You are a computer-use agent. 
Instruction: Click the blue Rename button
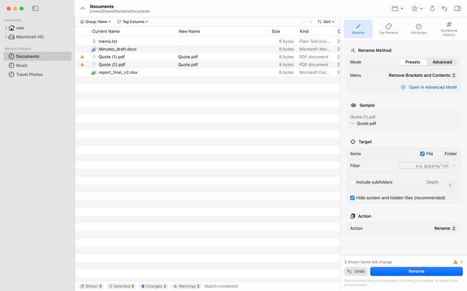416,271
